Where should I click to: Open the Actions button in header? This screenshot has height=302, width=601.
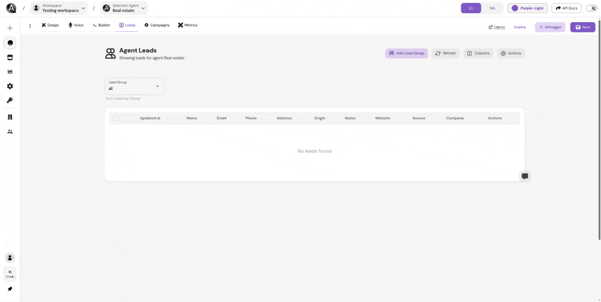click(x=511, y=53)
